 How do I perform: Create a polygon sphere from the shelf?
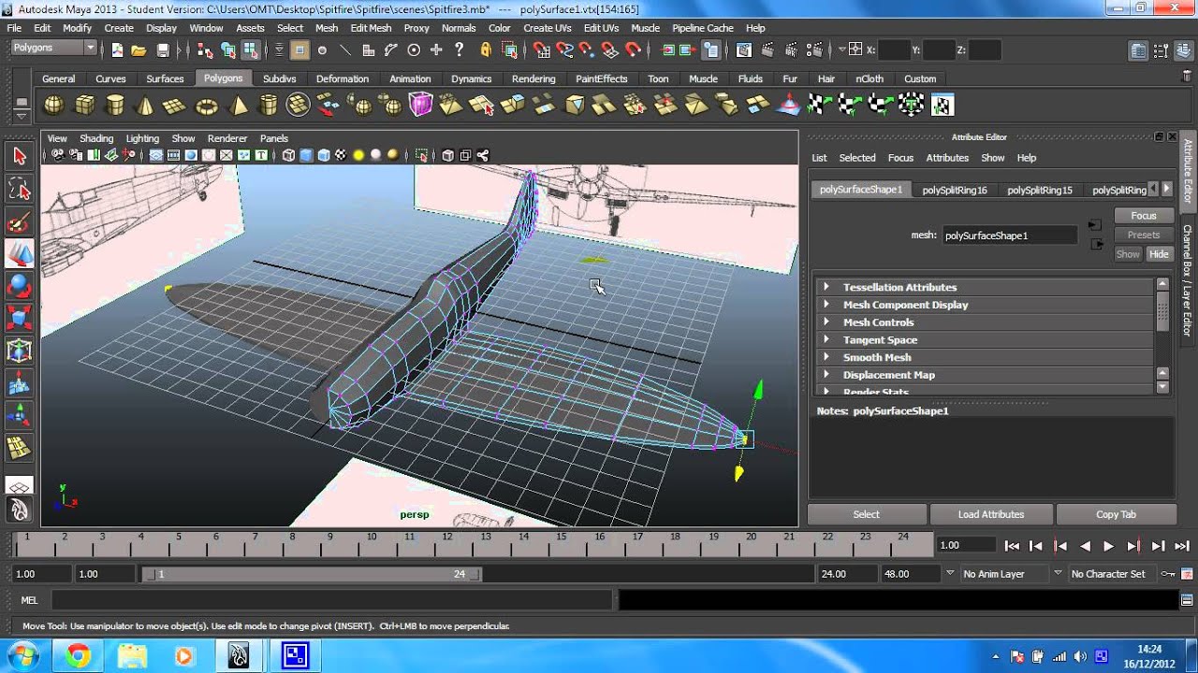tap(54, 105)
